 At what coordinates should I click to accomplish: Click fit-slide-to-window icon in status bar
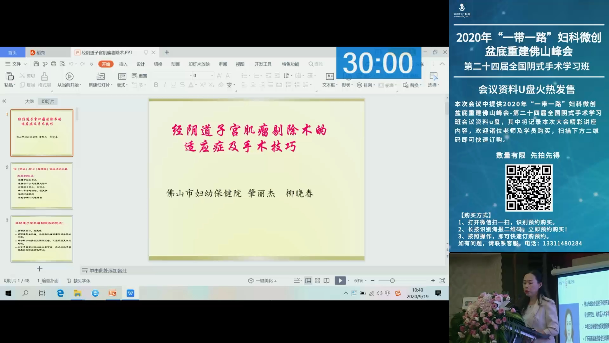[x=442, y=281]
